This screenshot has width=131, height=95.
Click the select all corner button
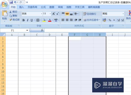coord(3,35)
